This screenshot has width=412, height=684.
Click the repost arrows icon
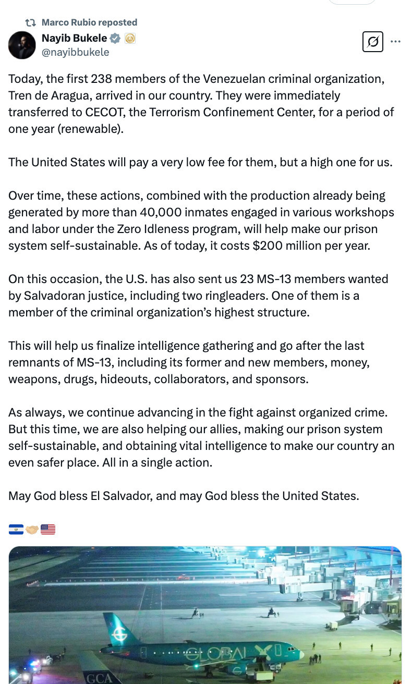coord(31,22)
